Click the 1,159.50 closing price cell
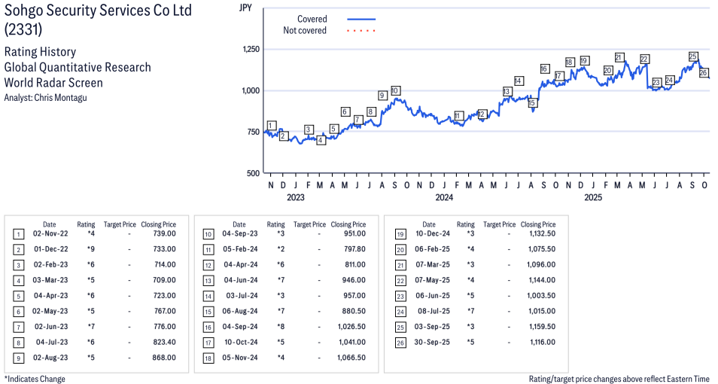This screenshot has height=384, width=718. click(541, 327)
